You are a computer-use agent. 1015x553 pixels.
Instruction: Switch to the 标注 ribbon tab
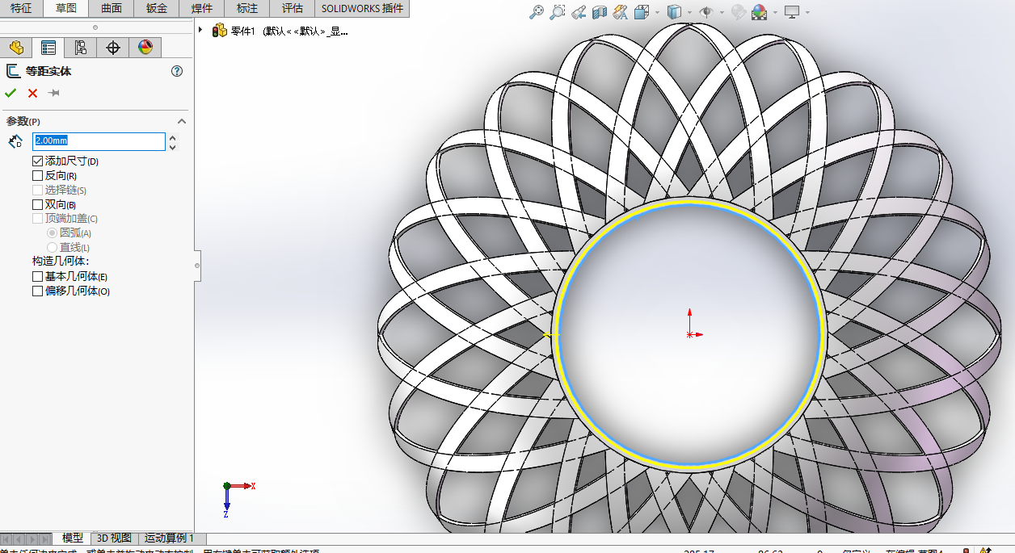tap(247, 8)
